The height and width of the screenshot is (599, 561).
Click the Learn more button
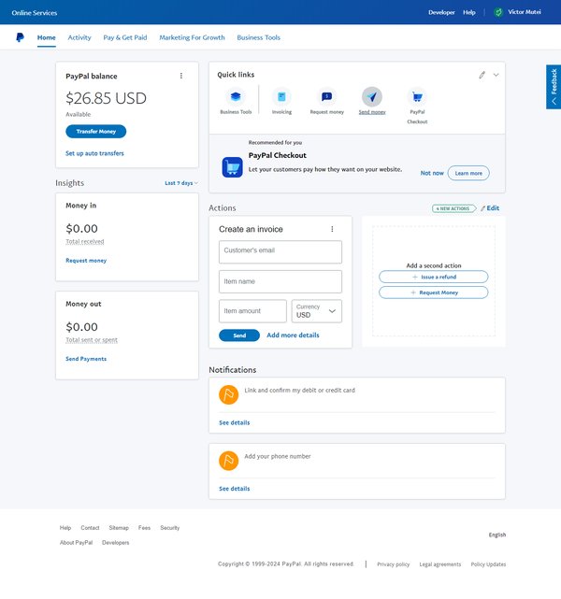468,173
